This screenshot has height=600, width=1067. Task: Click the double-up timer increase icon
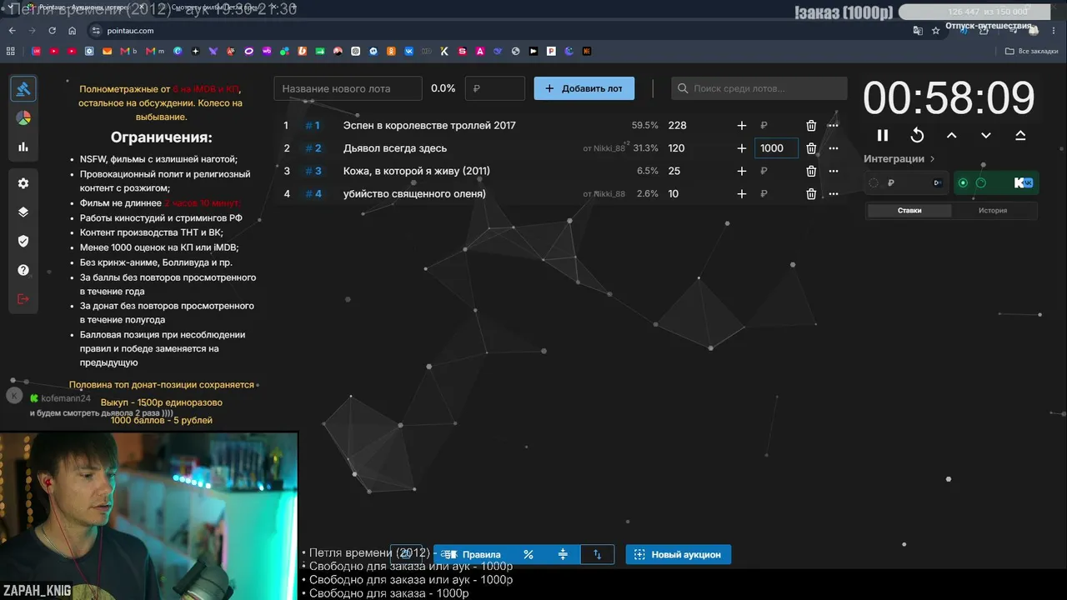coord(1020,135)
